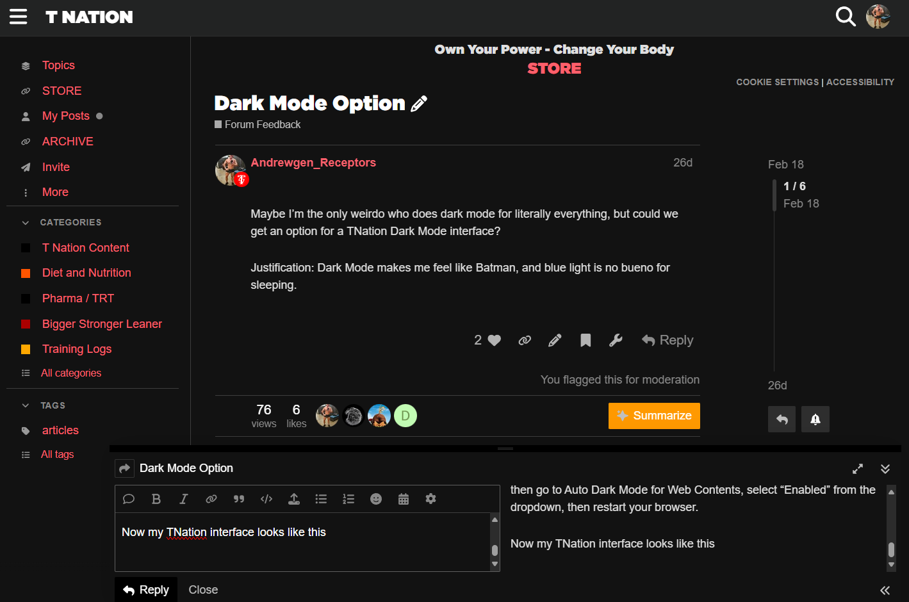Edit the topic title with pencil icon
The height and width of the screenshot is (602, 909).
point(419,104)
